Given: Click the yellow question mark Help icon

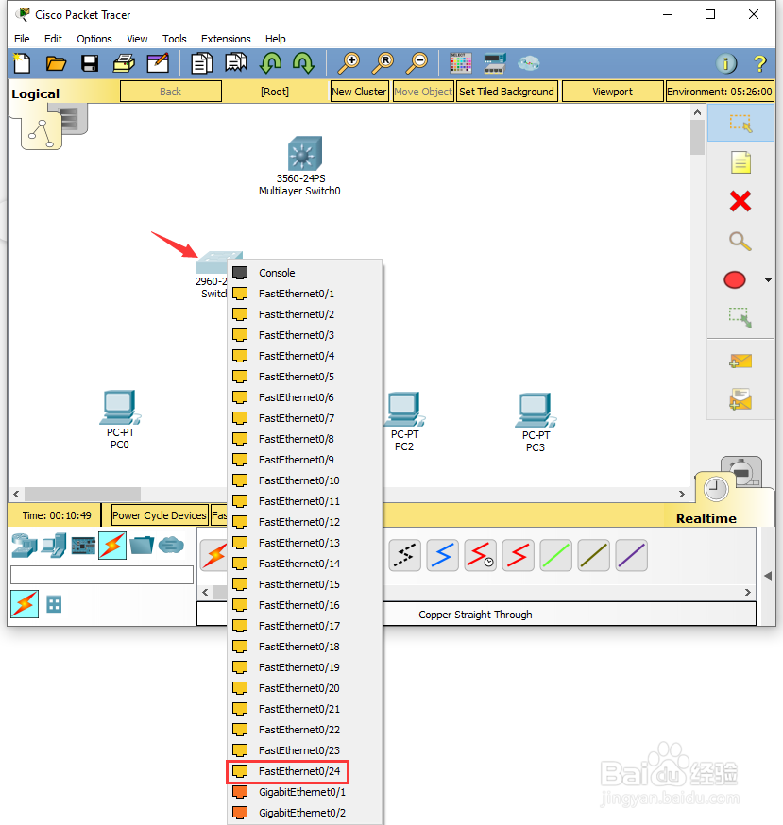Looking at the screenshot, I should coord(759,63).
